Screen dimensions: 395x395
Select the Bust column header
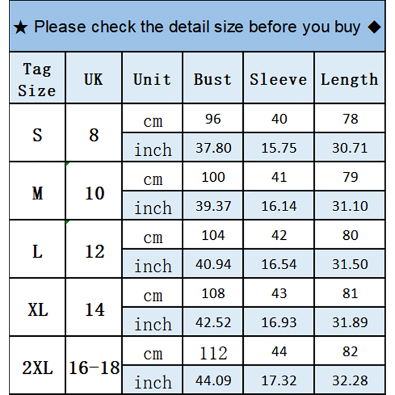click(213, 79)
